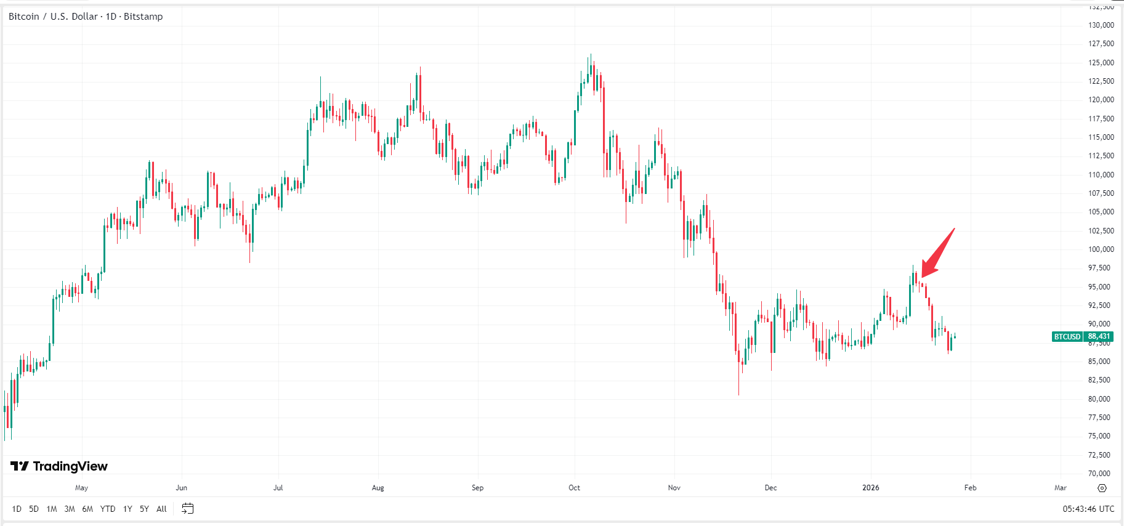The width and height of the screenshot is (1124, 526).
Task: Switch to the 5D date range
Action: (33, 509)
